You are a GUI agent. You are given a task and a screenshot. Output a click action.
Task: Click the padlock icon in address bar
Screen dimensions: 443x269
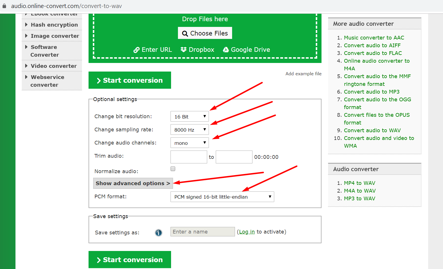pyautogui.click(x=4, y=6)
